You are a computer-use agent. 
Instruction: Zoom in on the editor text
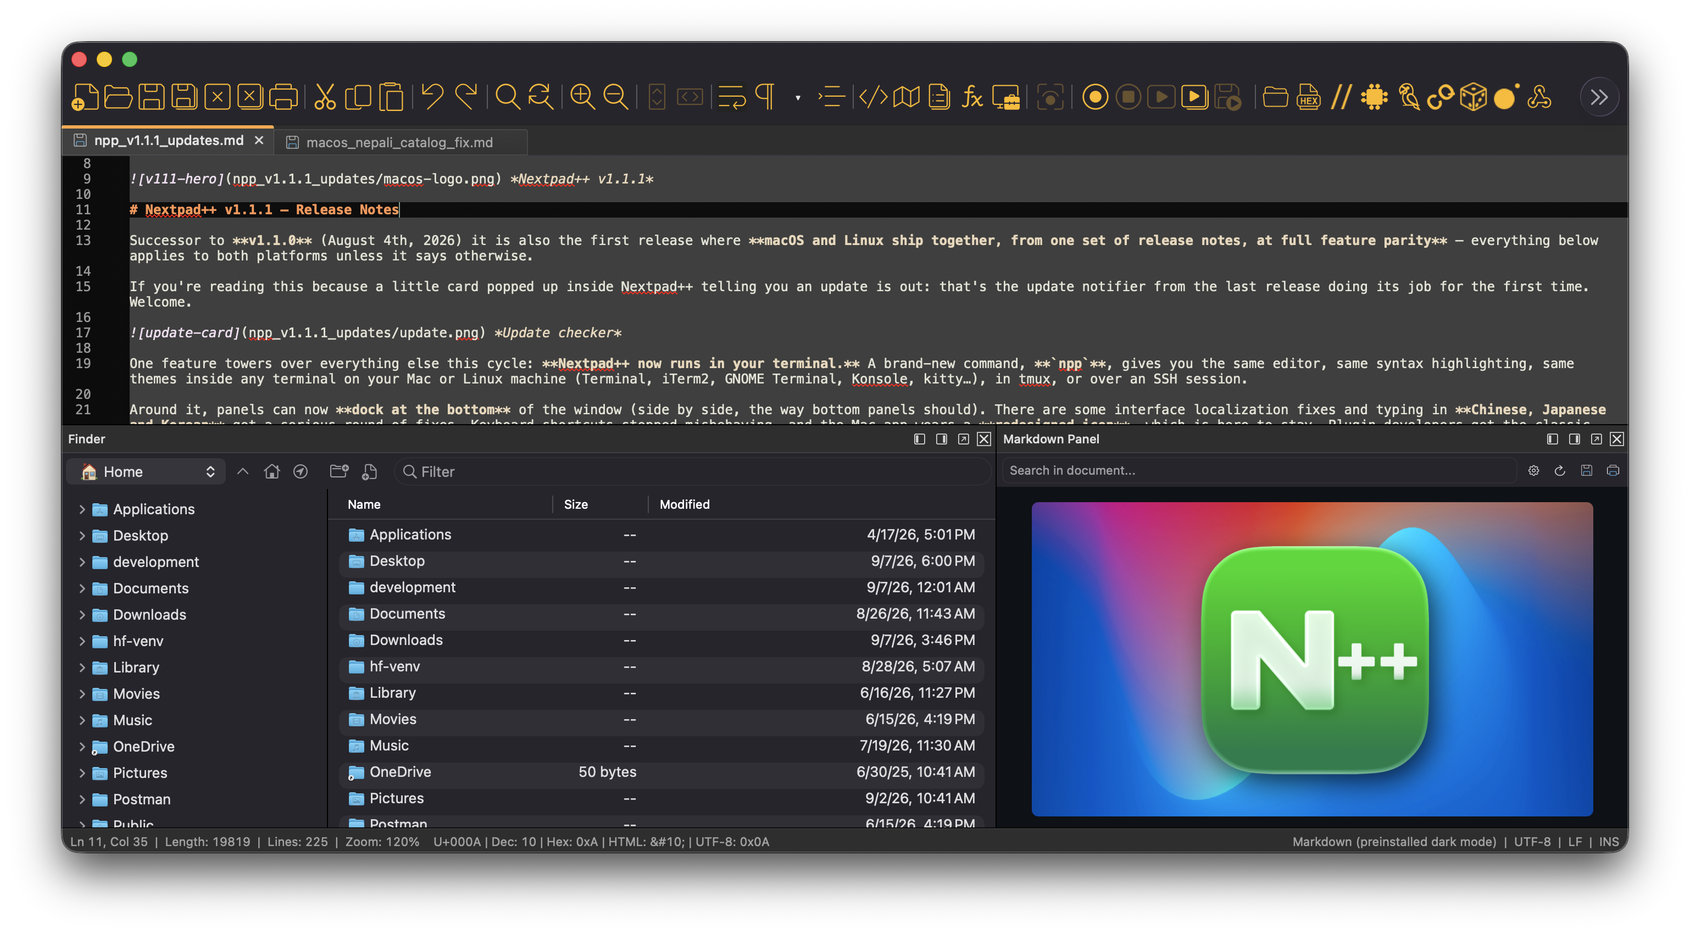(582, 97)
